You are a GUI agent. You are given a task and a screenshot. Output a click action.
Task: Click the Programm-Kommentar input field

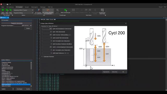[23, 26]
